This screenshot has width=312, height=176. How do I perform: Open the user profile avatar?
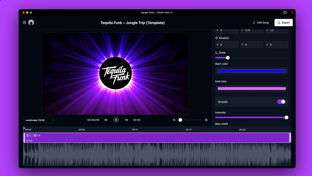click(31, 23)
